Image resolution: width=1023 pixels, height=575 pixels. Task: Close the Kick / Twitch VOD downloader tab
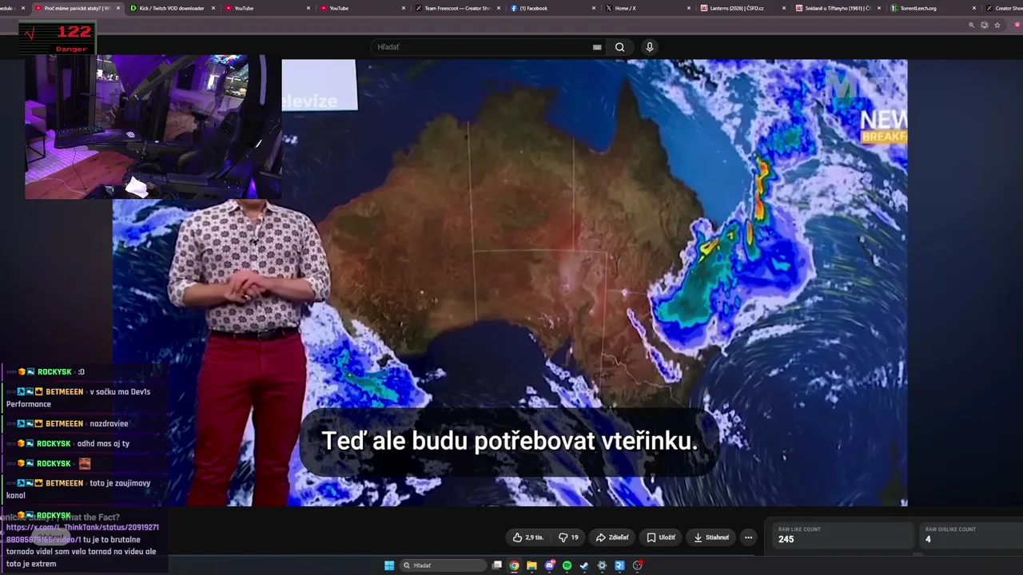coord(213,8)
